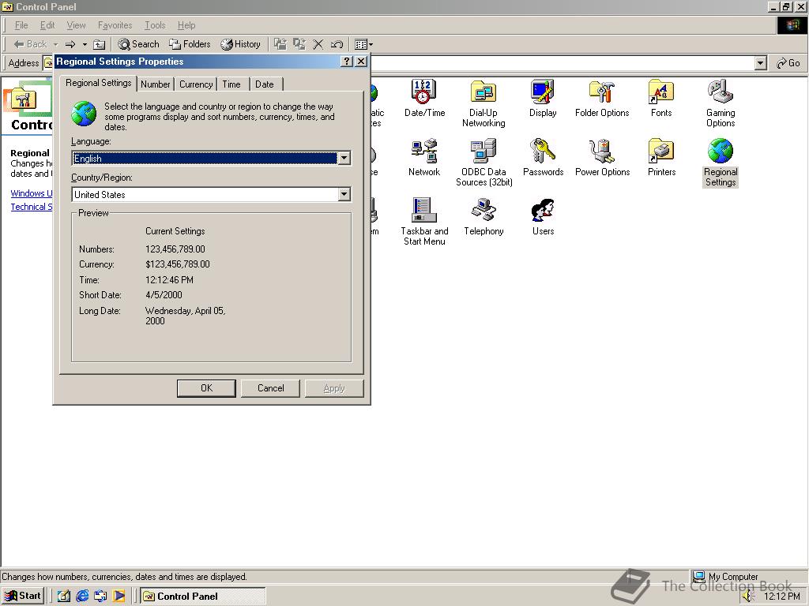Click the Undo toolbar icon

point(337,44)
